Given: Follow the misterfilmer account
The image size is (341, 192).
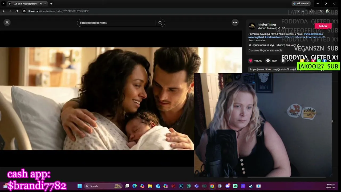Looking at the screenshot, I should click(x=323, y=26).
